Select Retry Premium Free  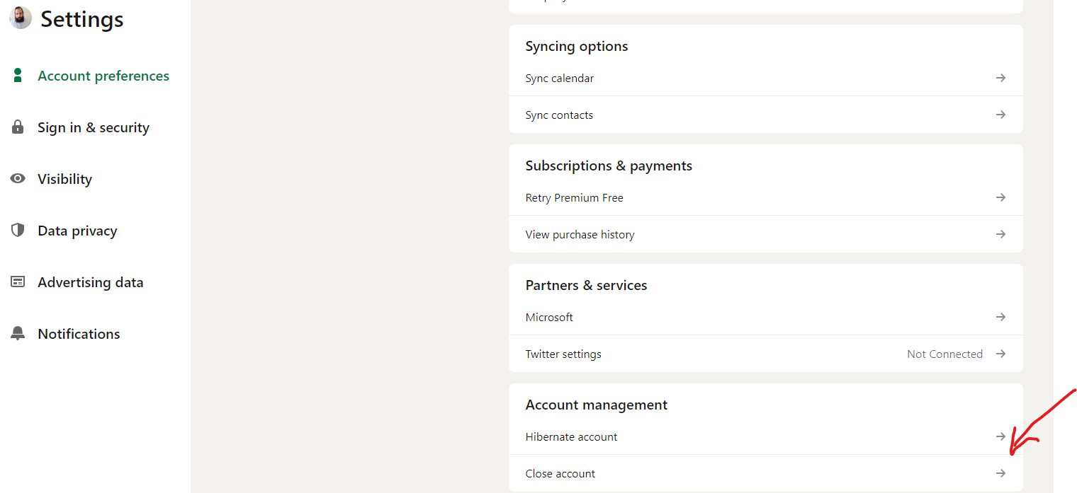coord(574,197)
